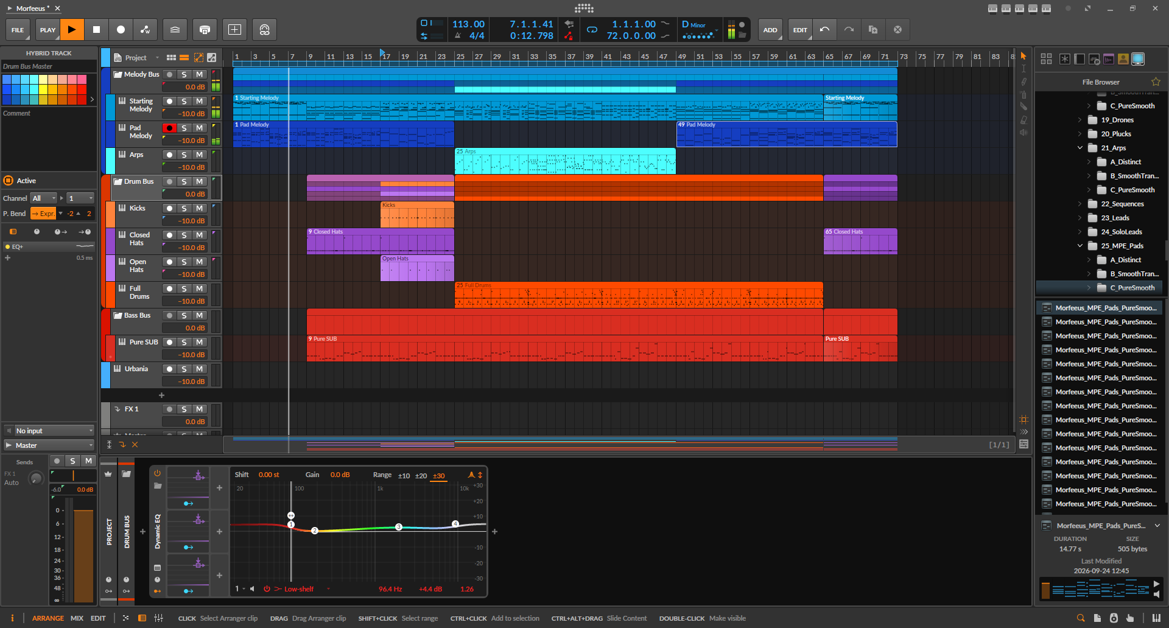Toggle the Active track switch
The width and height of the screenshot is (1169, 628).
click(x=8, y=180)
